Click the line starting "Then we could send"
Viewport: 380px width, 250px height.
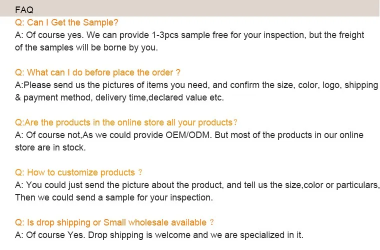(113, 197)
